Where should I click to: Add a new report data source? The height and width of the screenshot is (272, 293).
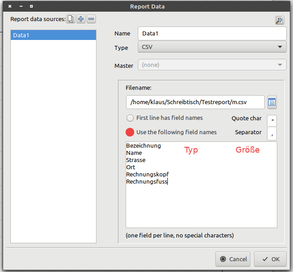81,19
